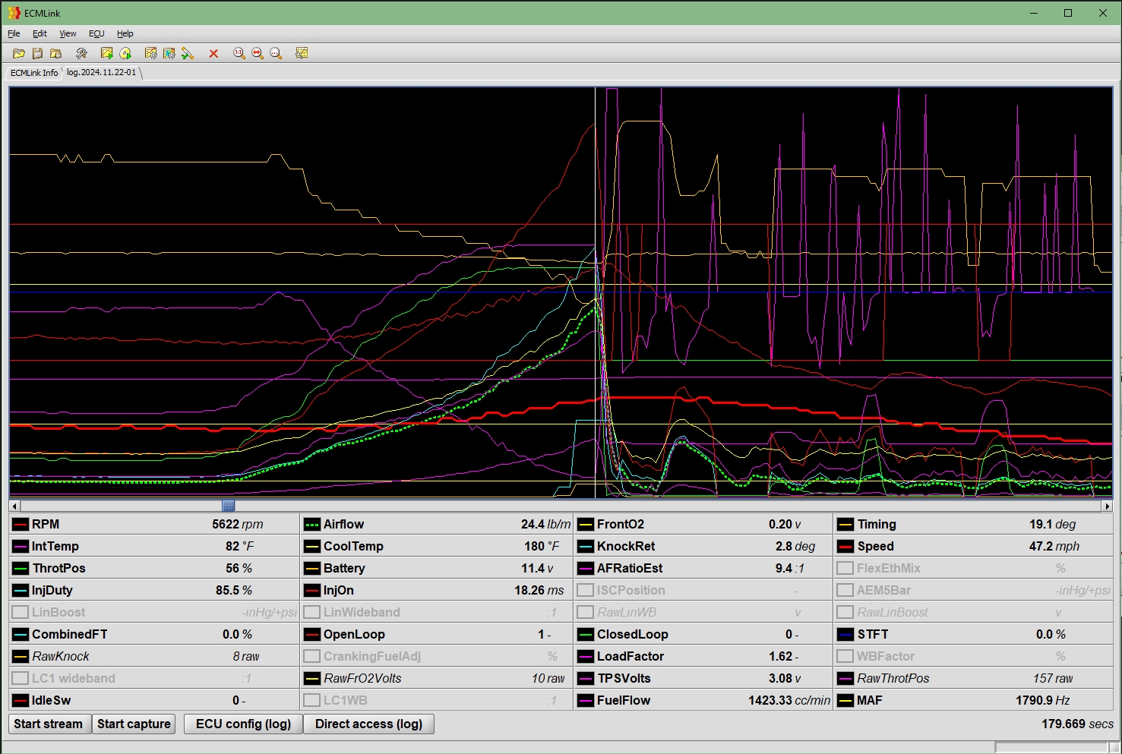The width and height of the screenshot is (1122, 754).
Task: Open the colored map settings gear icon
Action: (x=169, y=53)
